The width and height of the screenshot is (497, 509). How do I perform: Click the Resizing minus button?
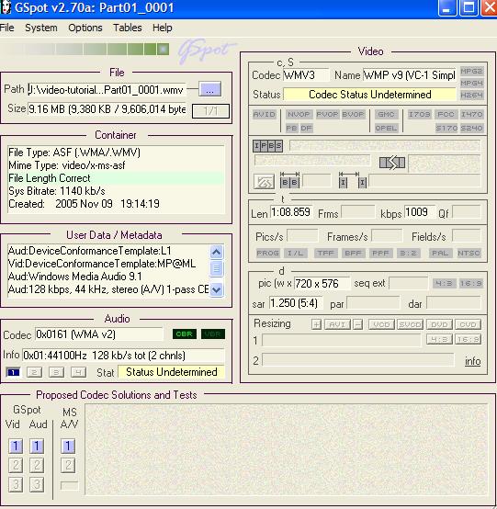(x=357, y=324)
